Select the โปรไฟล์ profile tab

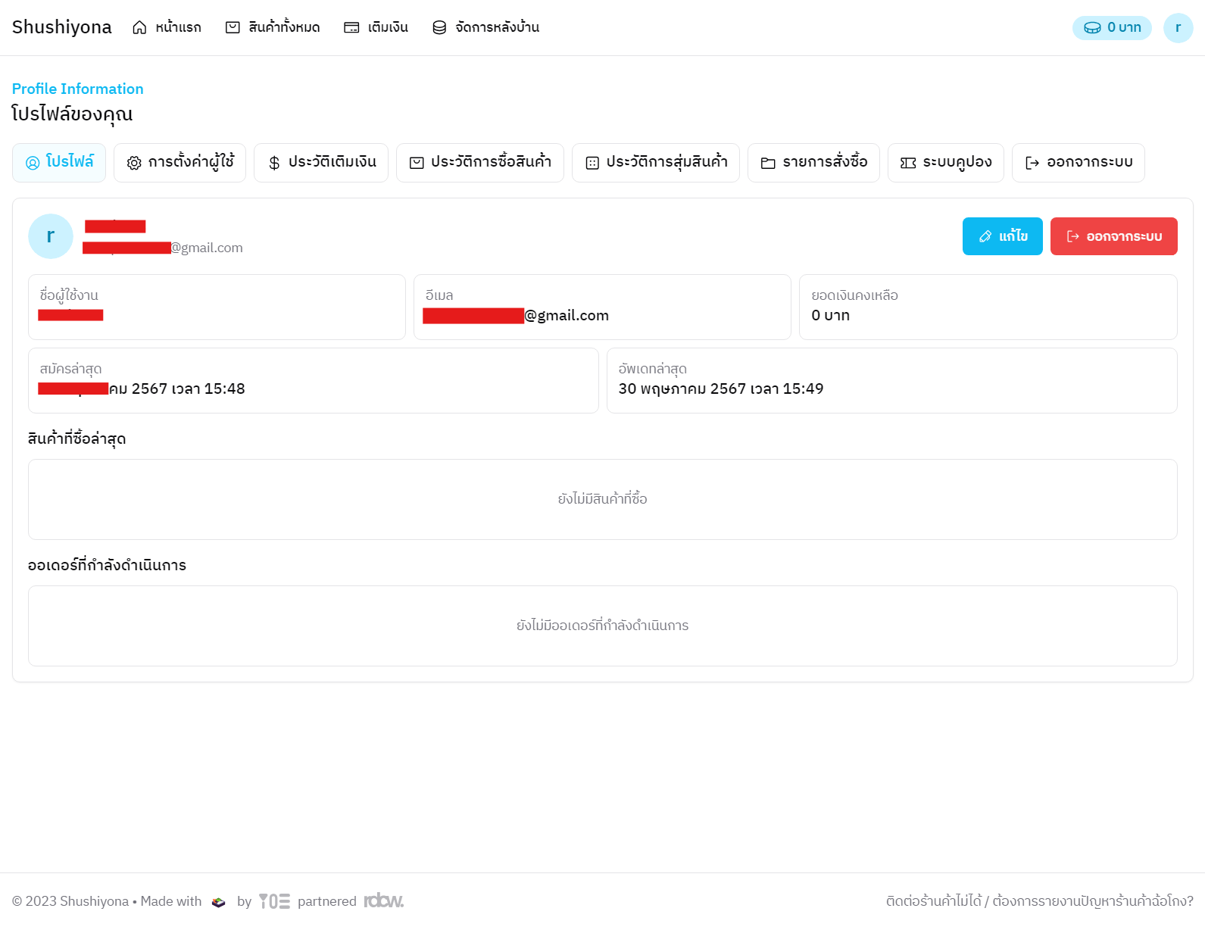pyautogui.click(x=59, y=163)
